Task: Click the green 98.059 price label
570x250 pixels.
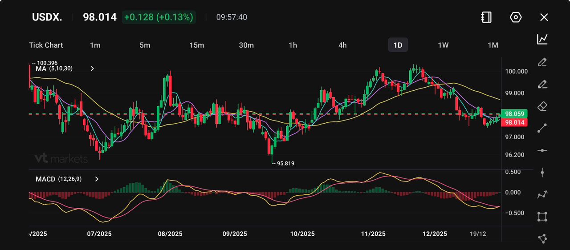Action: pyautogui.click(x=514, y=113)
